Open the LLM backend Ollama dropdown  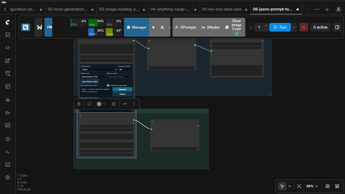pyautogui.click(x=99, y=70)
